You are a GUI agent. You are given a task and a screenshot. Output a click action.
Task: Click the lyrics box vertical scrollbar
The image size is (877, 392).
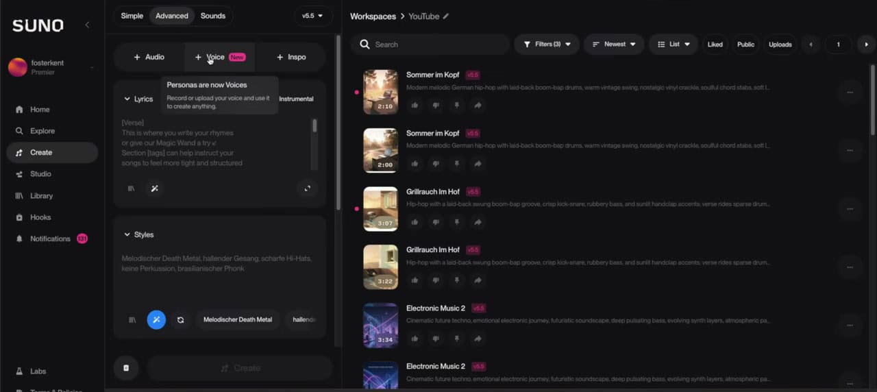pyautogui.click(x=315, y=126)
